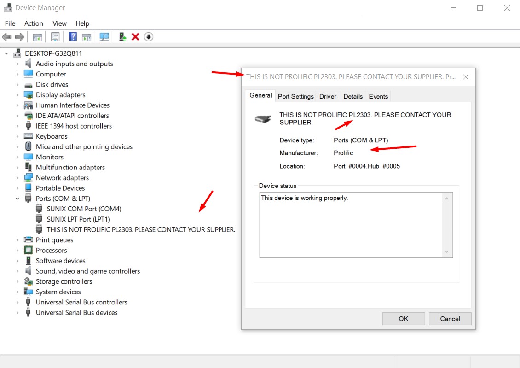Expand the System devices chevron
The width and height of the screenshot is (520, 368).
point(17,292)
